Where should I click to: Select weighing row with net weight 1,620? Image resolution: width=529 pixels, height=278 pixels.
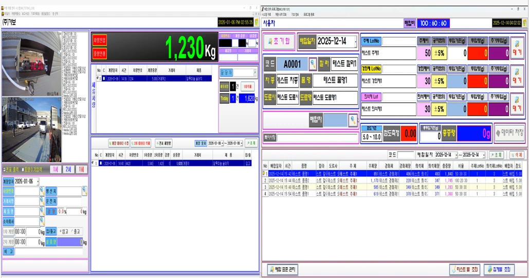click(x=171, y=163)
